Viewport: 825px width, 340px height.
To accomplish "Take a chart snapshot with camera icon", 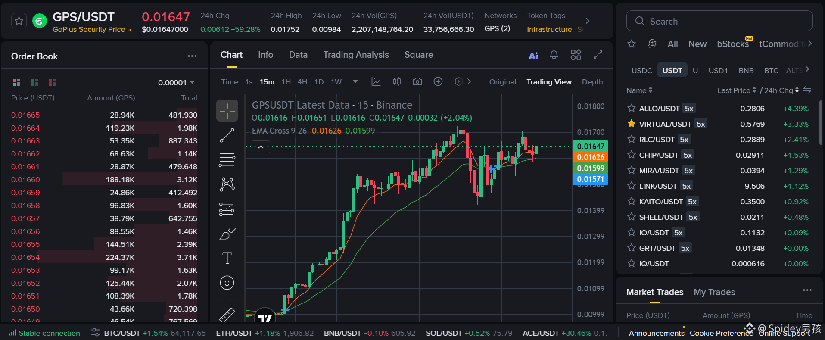I will click(417, 81).
